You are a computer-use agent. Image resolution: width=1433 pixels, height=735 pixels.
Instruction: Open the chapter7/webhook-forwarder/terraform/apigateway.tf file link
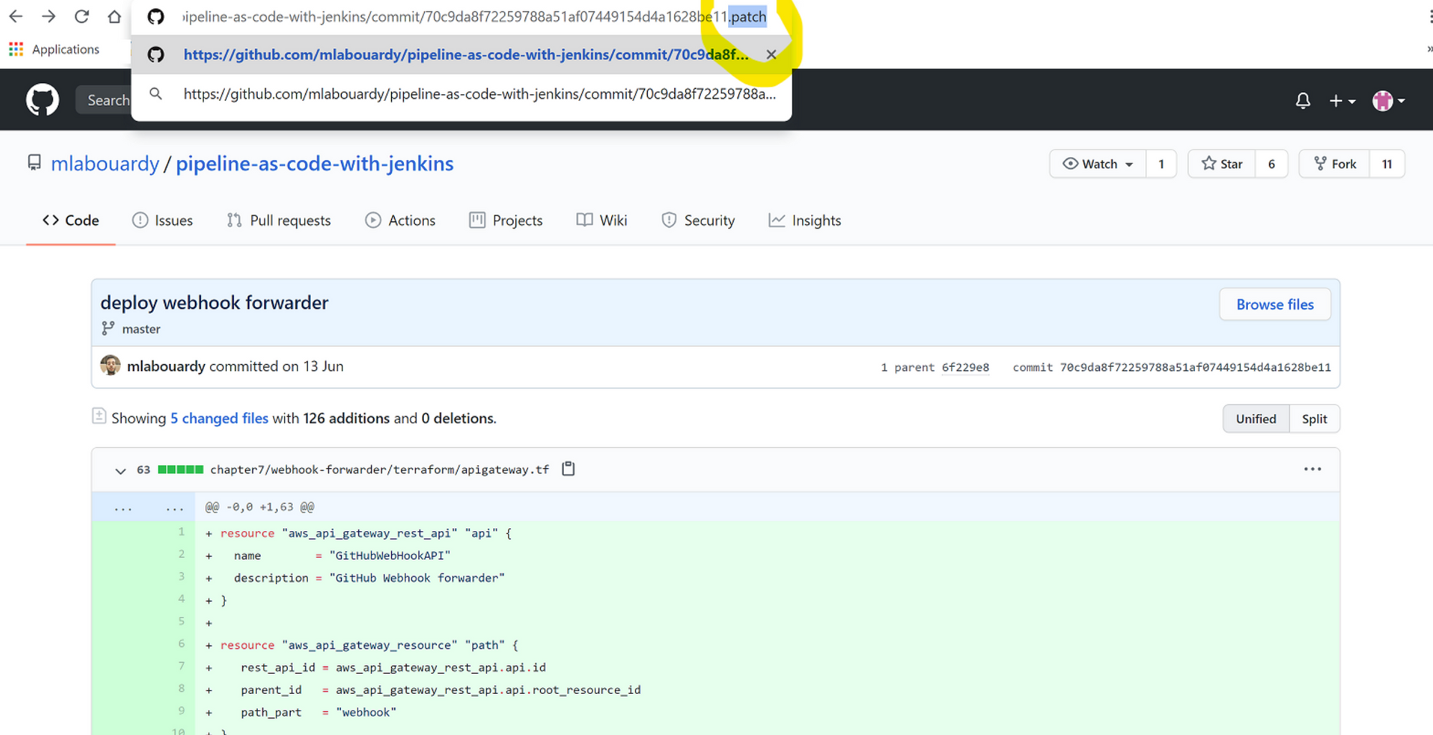[380, 470]
